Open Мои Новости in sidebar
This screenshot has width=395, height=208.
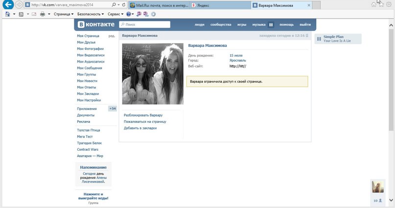click(87, 81)
